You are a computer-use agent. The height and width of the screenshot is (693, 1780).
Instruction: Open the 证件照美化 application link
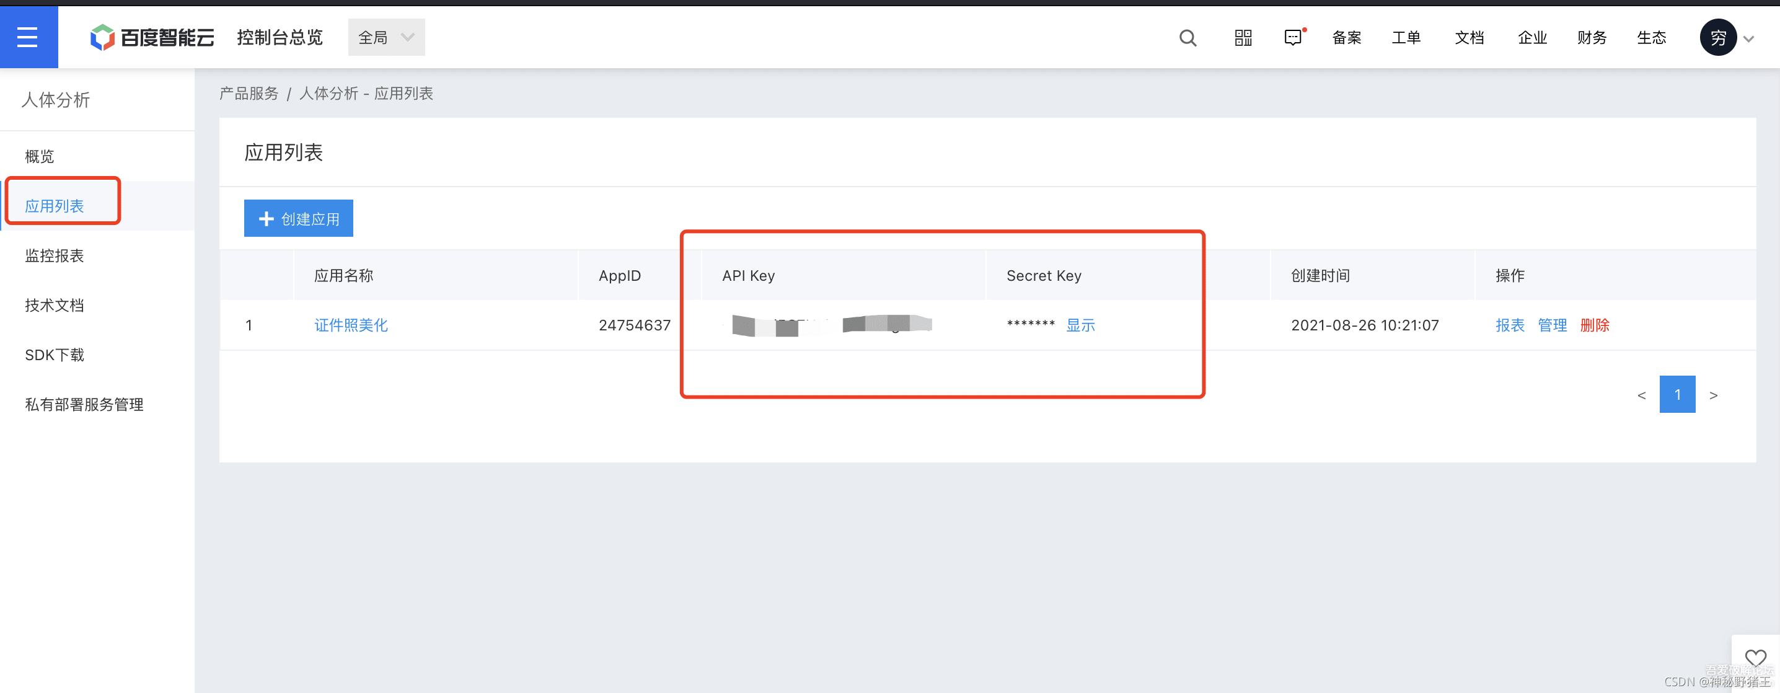(351, 325)
